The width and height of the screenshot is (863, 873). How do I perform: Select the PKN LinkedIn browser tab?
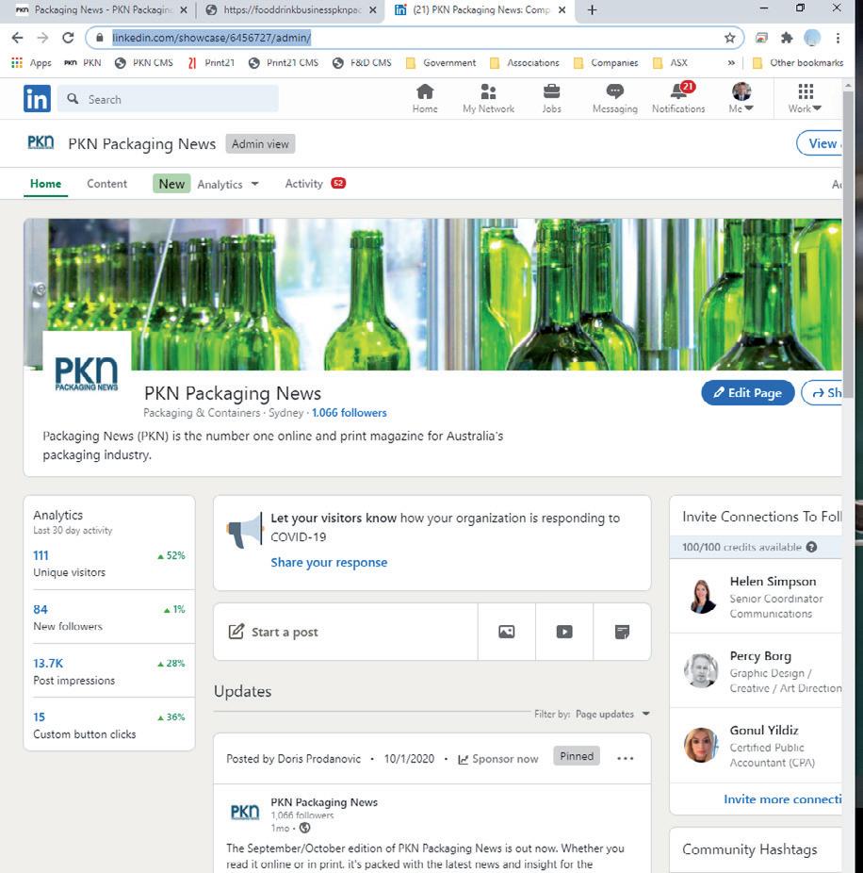coord(480,10)
